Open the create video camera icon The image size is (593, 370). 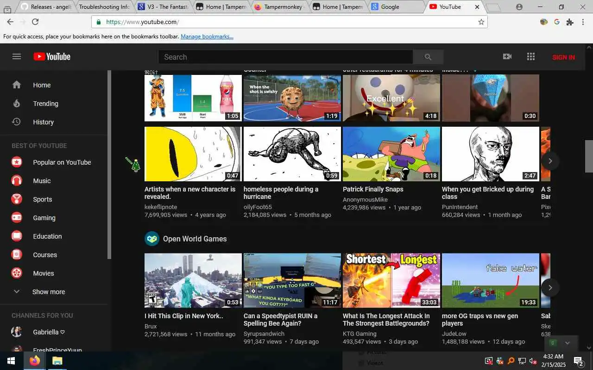pyautogui.click(x=507, y=56)
